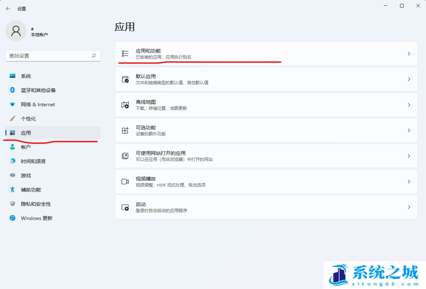Click the 帐户 person icon
The width and height of the screenshot is (426, 289).
coord(13,147)
